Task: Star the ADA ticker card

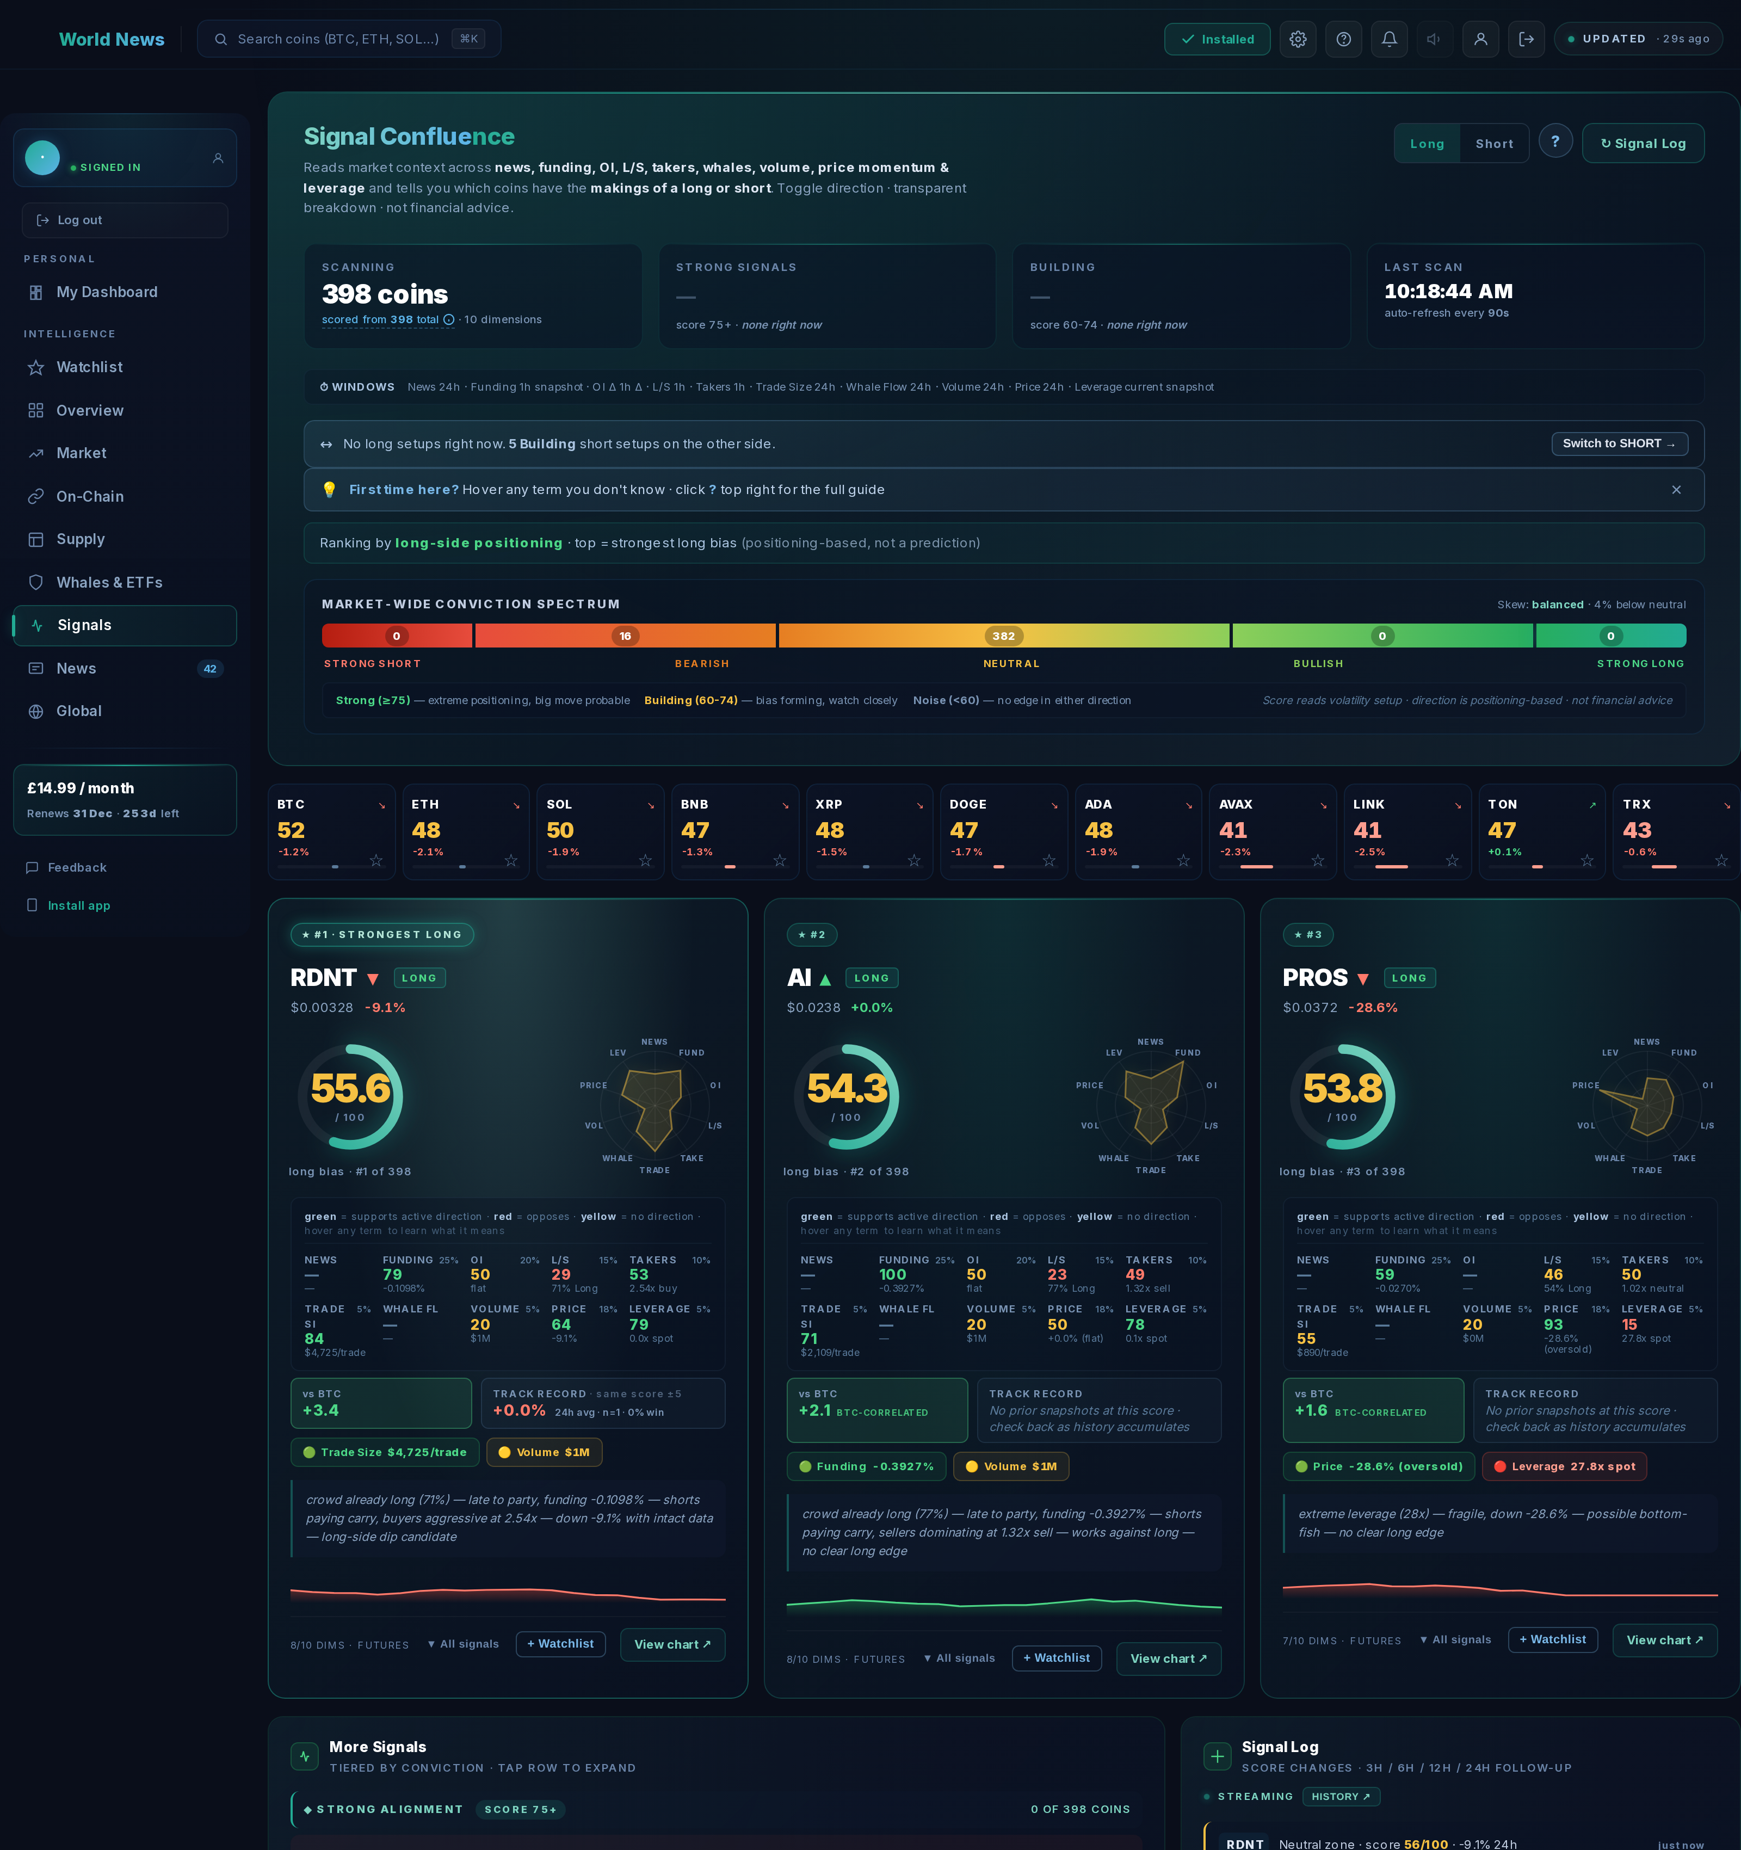Action: (1183, 861)
